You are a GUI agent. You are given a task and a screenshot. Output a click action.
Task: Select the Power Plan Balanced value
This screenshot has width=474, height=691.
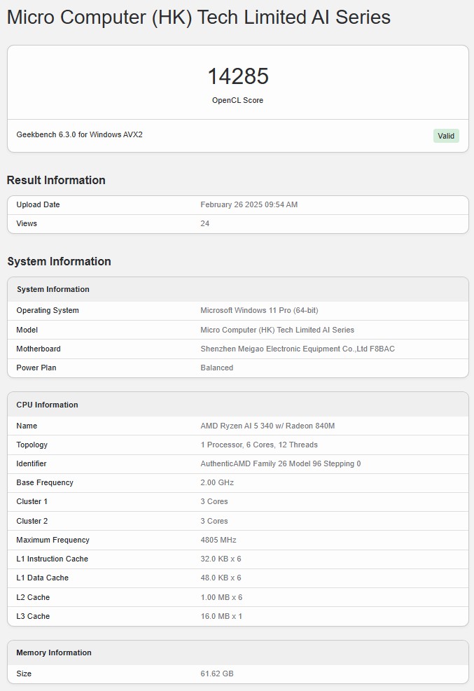217,368
